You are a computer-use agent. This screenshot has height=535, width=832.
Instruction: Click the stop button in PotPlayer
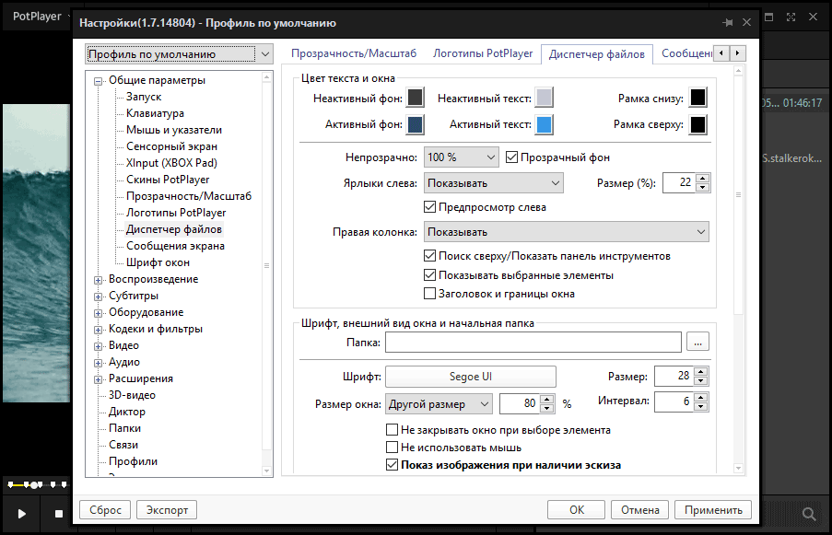[59, 513]
